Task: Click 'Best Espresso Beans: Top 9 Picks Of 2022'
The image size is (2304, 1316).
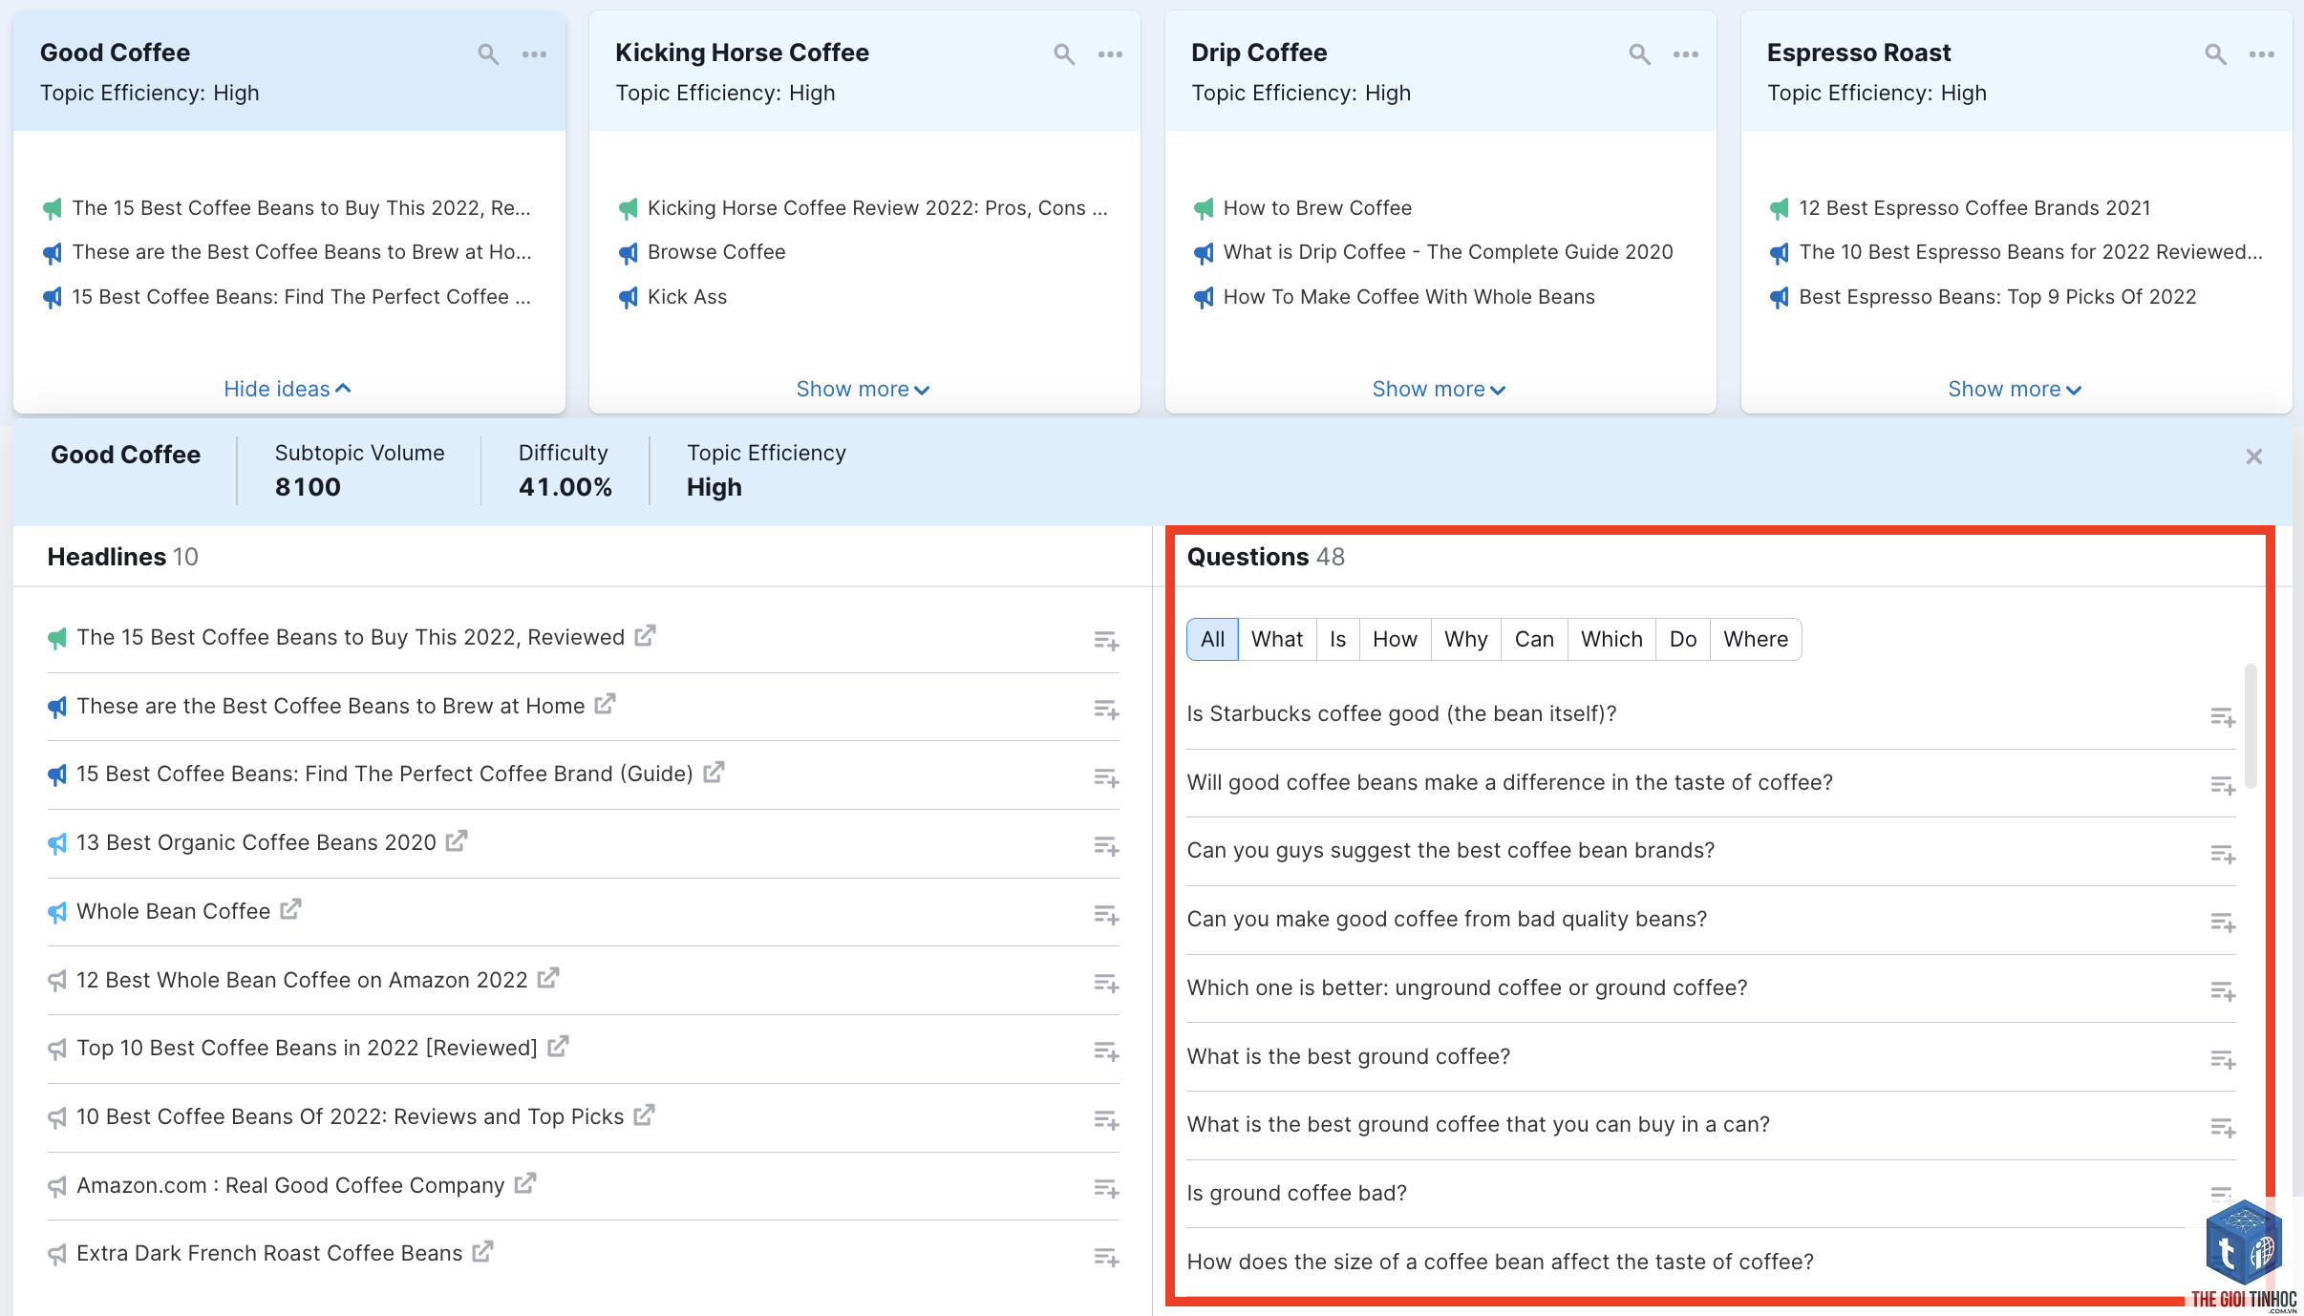Action: (x=1997, y=297)
